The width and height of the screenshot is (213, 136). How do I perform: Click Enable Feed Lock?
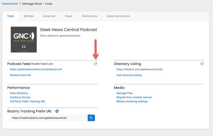click(x=42, y=64)
